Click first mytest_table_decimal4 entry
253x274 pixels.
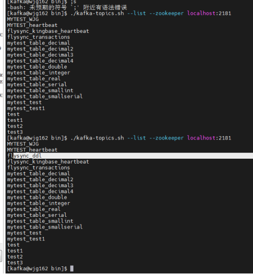point(40,61)
